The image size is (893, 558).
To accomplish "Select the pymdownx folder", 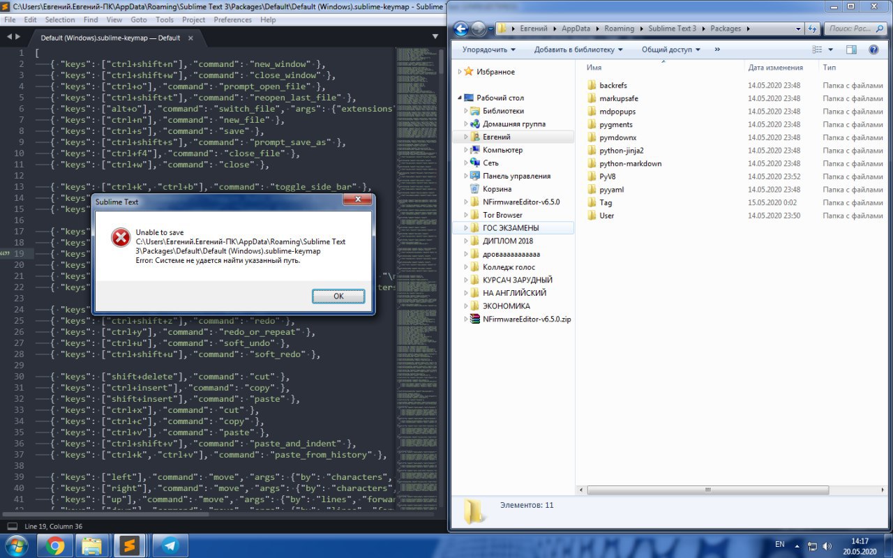I will [x=618, y=137].
